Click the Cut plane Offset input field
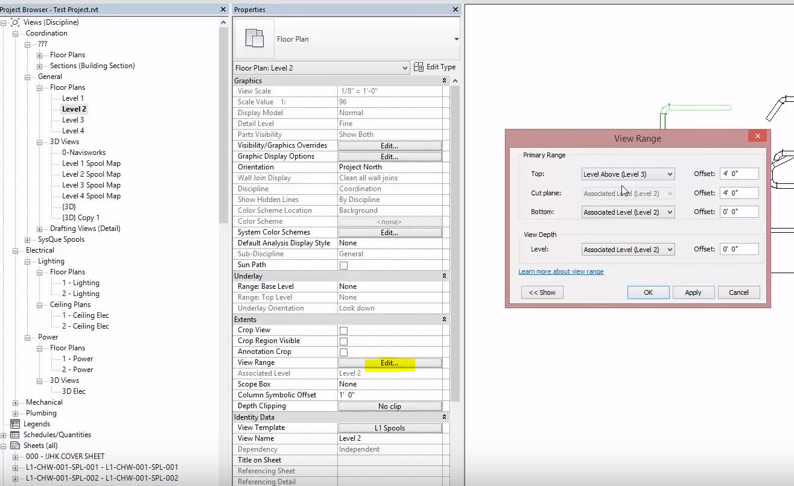Screen dimensions: 794x486 (x=739, y=192)
